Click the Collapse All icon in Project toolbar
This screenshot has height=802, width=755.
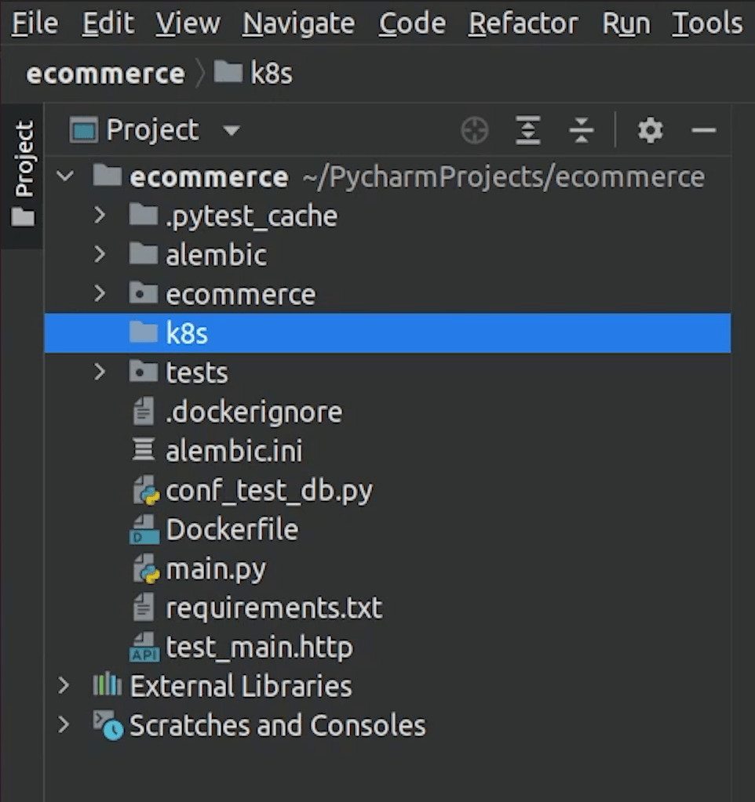[x=581, y=130]
